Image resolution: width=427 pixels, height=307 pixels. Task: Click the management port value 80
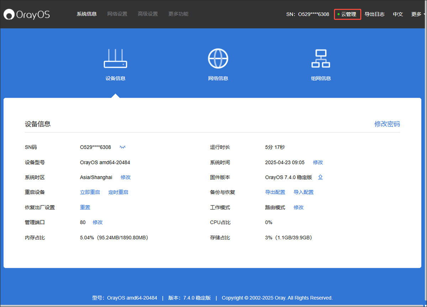coord(83,223)
